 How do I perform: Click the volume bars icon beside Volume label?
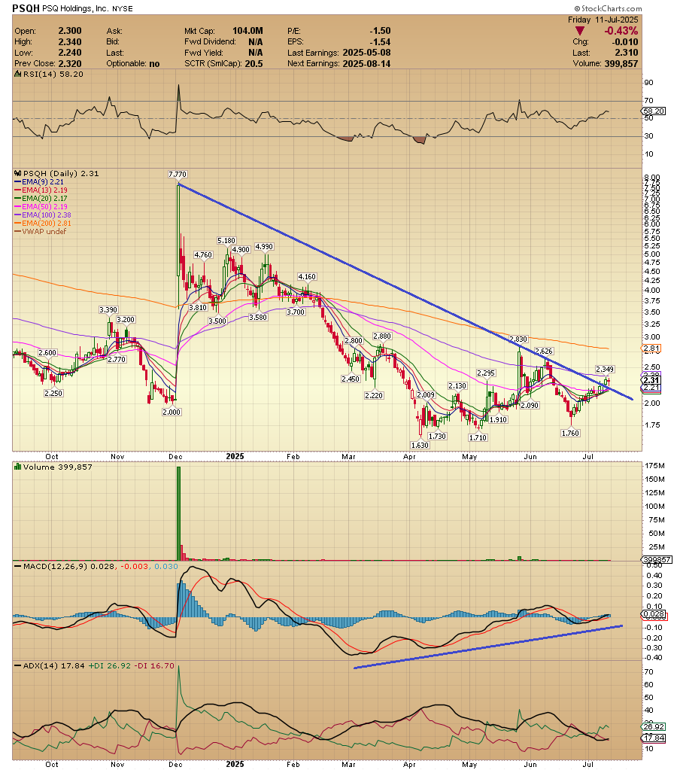click(x=17, y=467)
